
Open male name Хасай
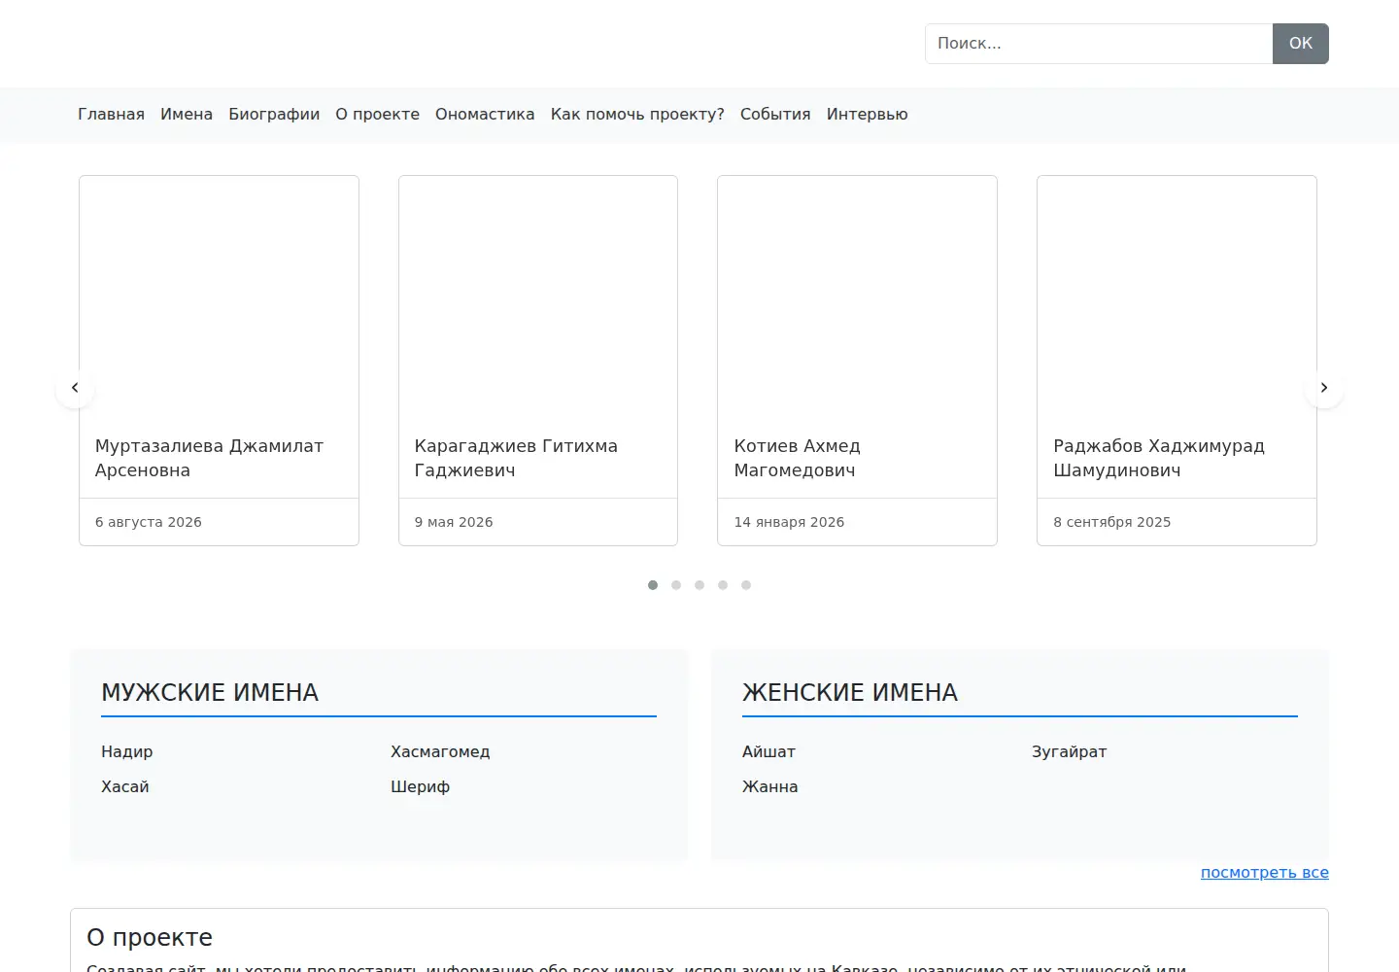click(125, 786)
